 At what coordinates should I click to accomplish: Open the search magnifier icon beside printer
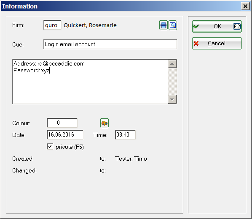[x=173, y=25]
